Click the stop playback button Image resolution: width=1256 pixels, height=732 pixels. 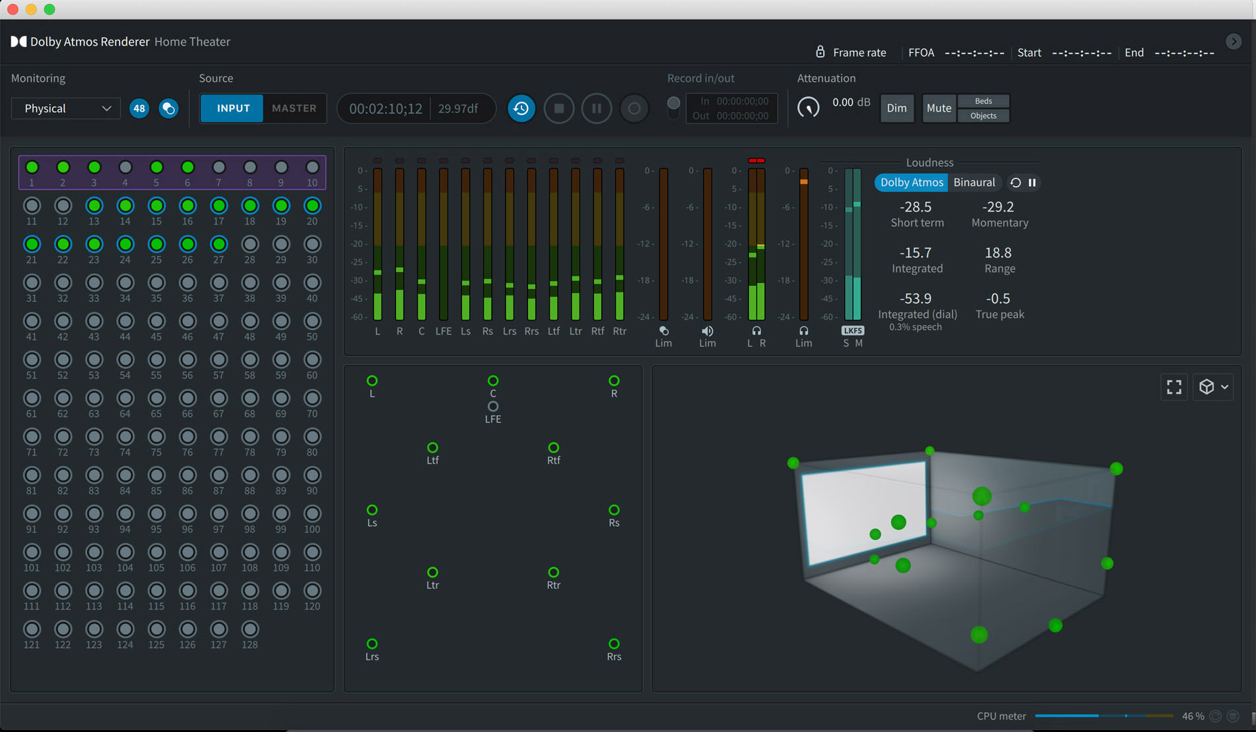pos(558,108)
